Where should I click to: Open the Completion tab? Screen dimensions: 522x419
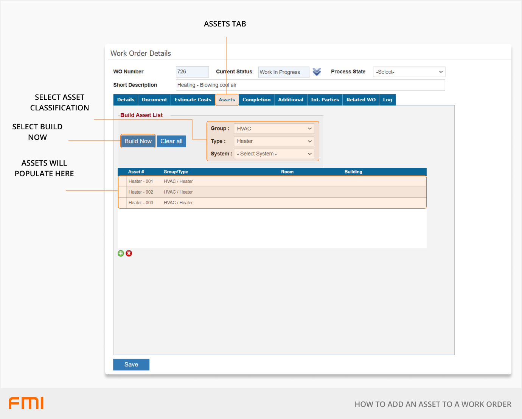tap(256, 100)
